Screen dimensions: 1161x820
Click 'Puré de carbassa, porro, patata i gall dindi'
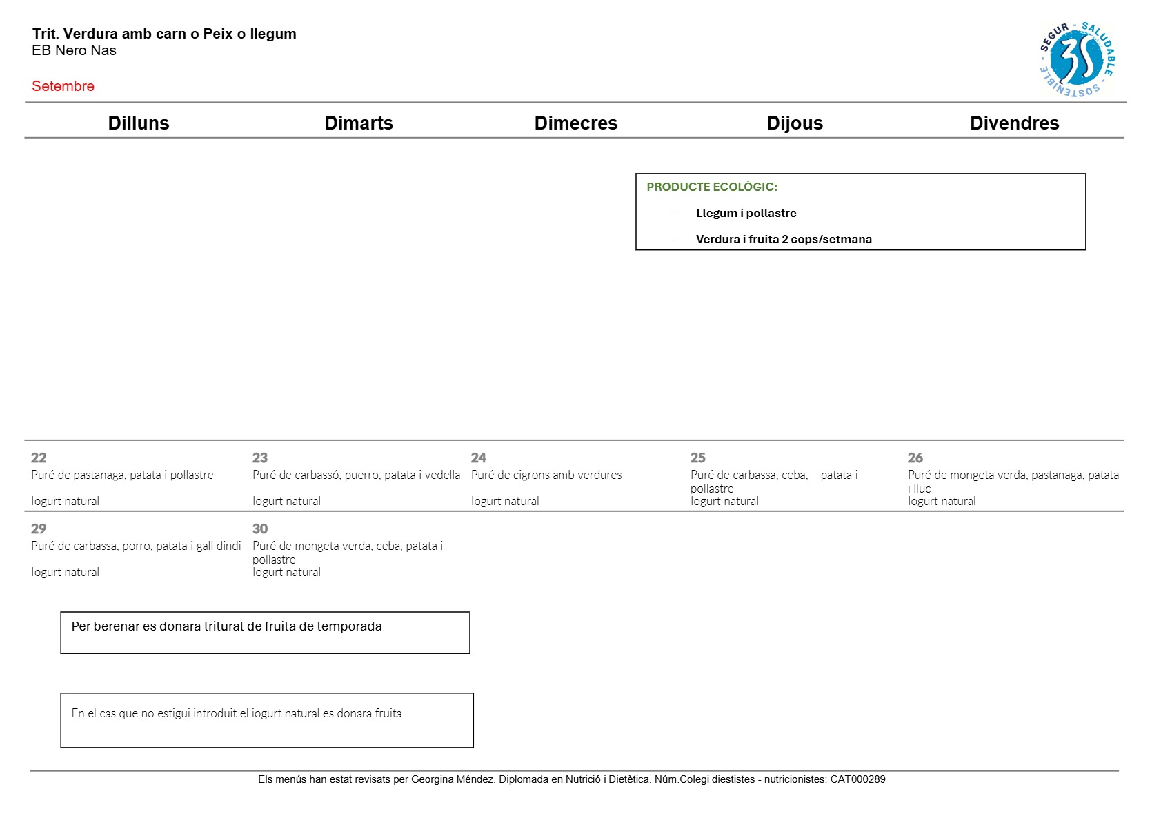[136, 546]
